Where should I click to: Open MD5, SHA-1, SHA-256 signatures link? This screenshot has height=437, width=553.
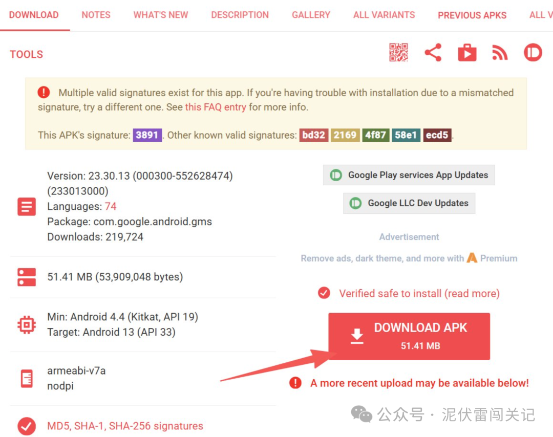point(125,426)
